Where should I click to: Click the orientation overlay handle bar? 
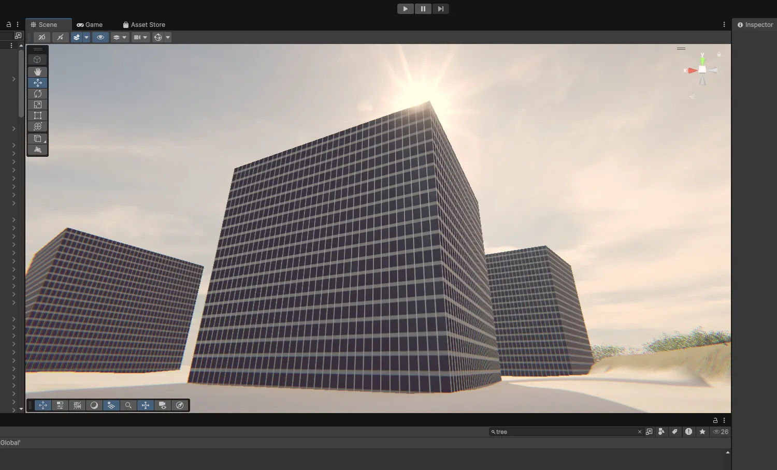tap(681, 49)
